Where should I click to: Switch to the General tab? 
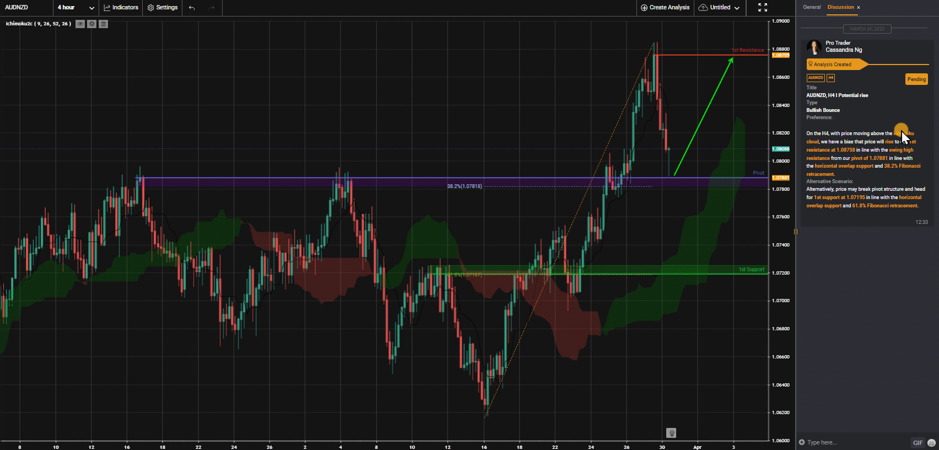(812, 7)
